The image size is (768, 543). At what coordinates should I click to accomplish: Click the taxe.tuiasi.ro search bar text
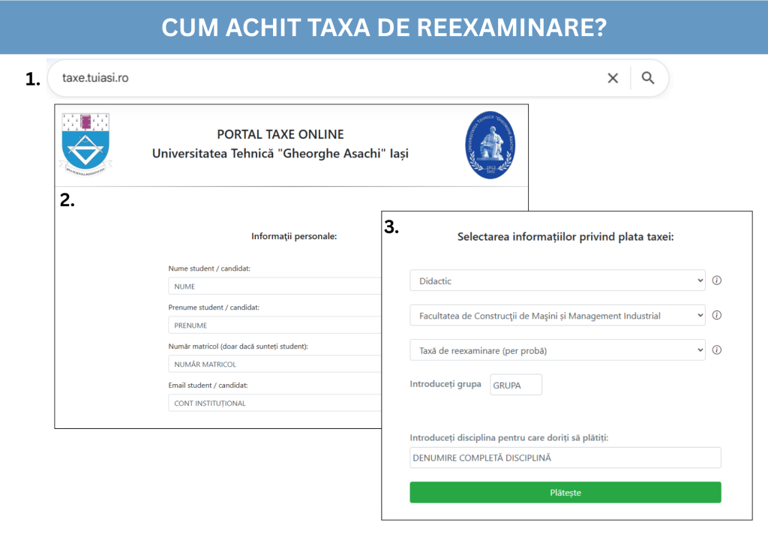click(x=96, y=78)
